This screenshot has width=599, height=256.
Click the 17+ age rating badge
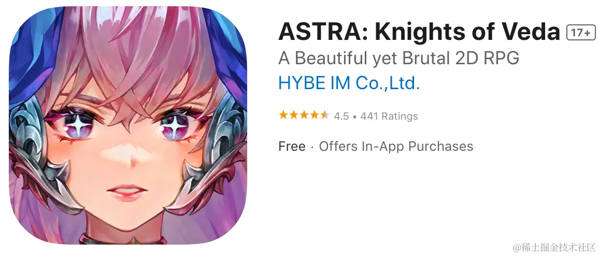tap(581, 33)
